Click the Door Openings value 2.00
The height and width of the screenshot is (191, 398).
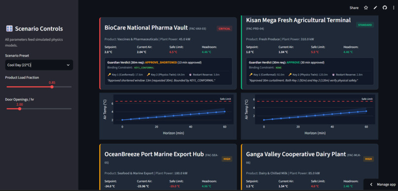click(20, 104)
